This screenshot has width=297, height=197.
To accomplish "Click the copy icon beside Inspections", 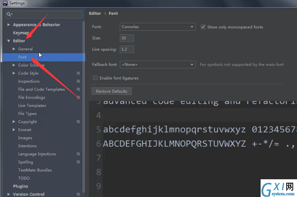I will pos(78,81).
